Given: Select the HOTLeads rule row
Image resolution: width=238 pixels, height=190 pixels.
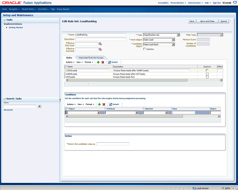Looking at the screenshot, I should [x=144, y=77].
